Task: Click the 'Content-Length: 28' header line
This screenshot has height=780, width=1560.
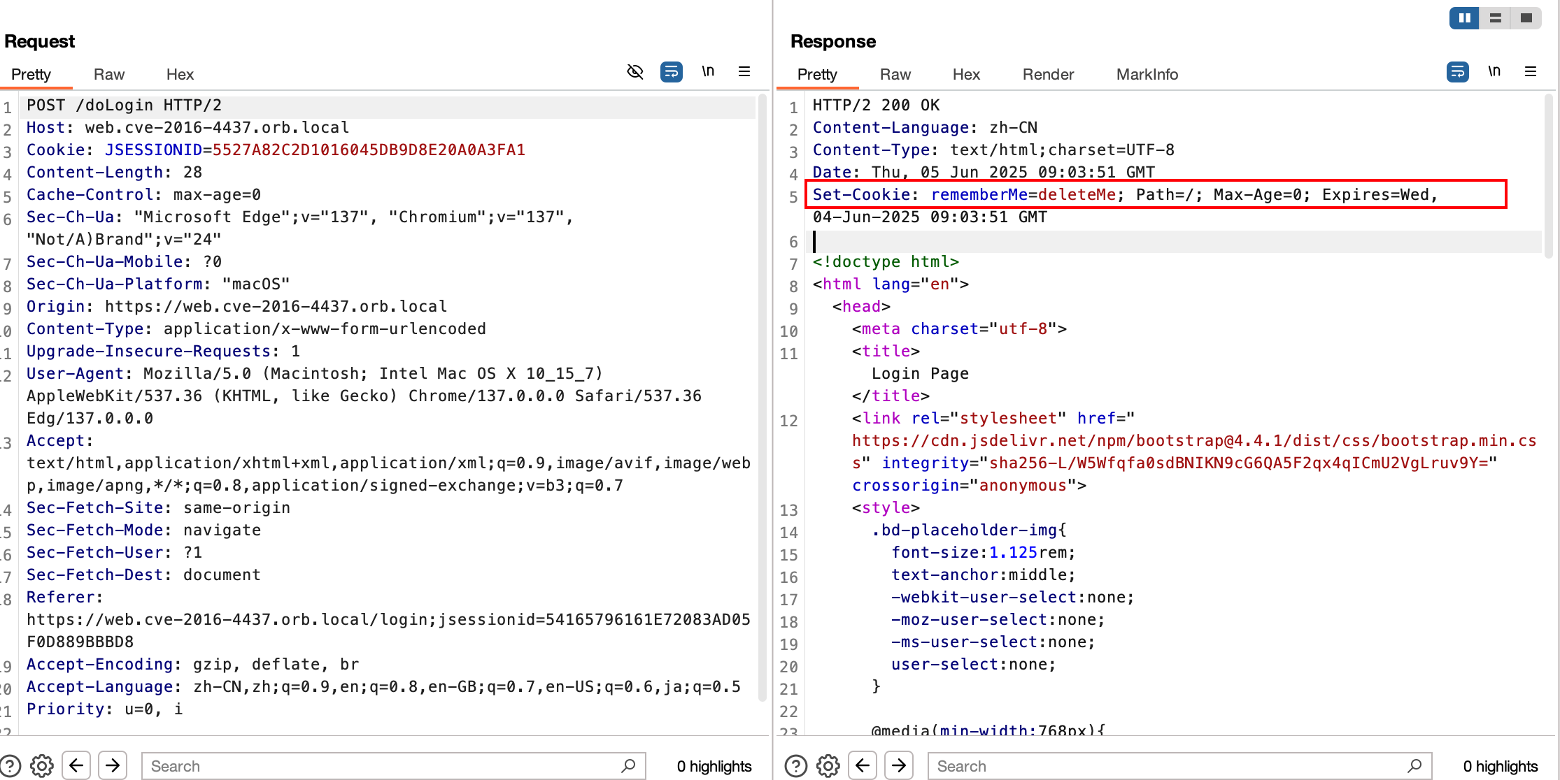Action: (x=115, y=172)
